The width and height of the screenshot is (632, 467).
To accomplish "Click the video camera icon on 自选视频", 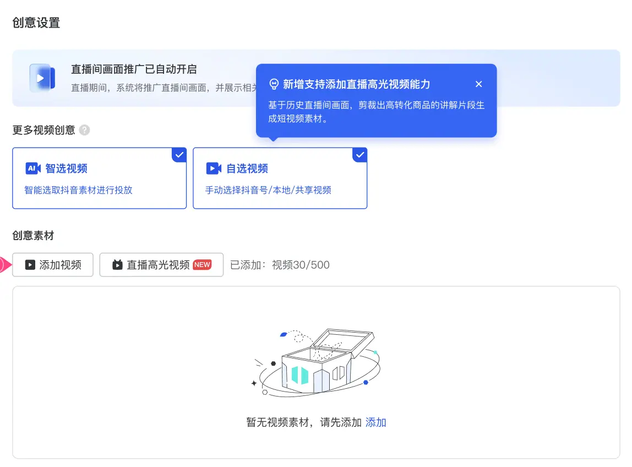I will pyautogui.click(x=214, y=168).
